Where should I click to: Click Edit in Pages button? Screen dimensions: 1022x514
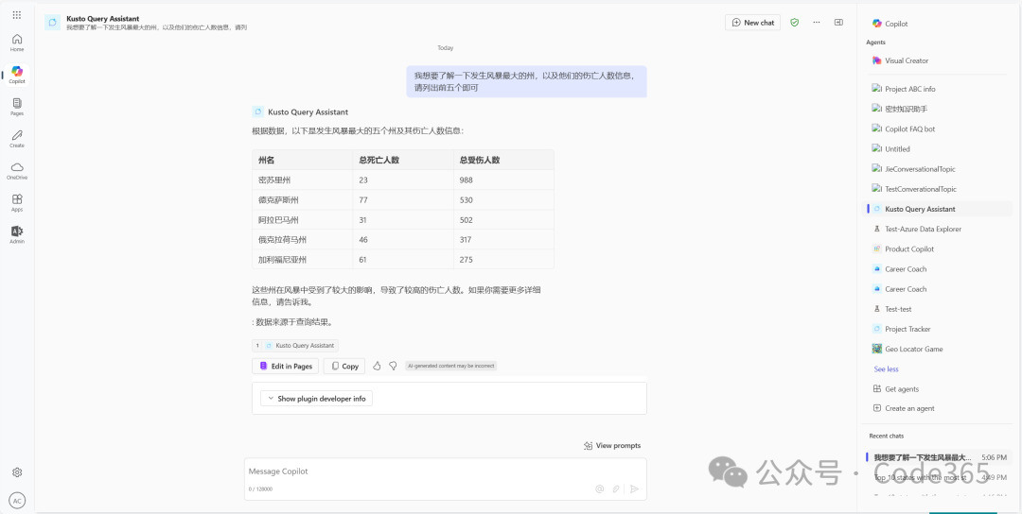click(286, 367)
